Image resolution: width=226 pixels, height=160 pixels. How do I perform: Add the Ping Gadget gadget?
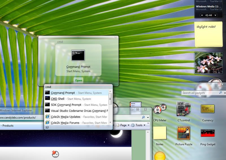pyautogui.click(x=208, y=137)
